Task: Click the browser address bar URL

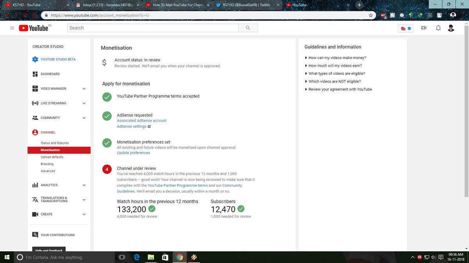Action: [100, 15]
